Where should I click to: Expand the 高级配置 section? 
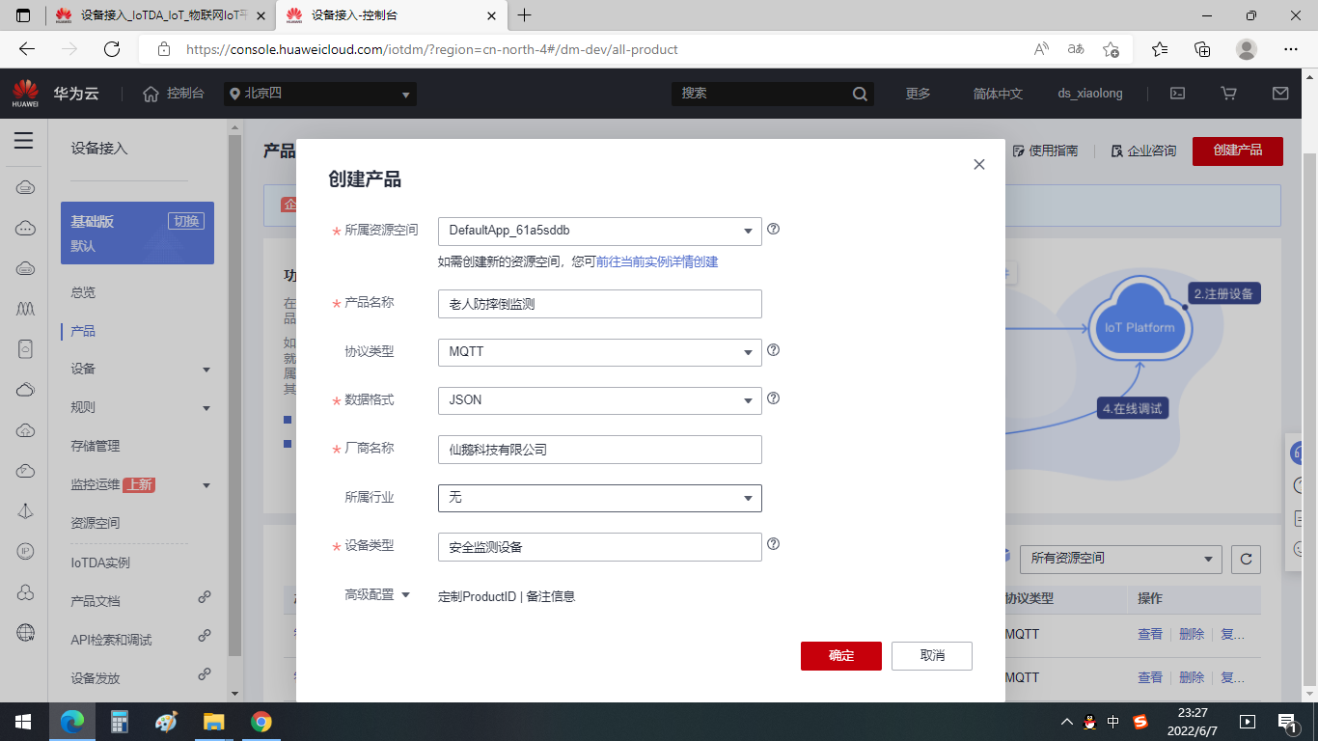(378, 595)
